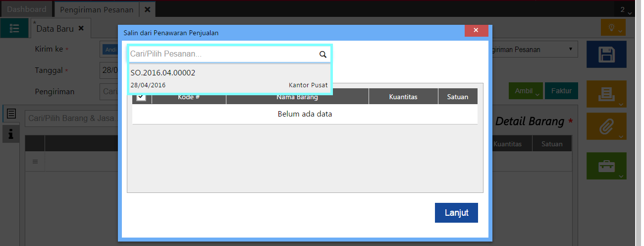Toggle the select-all checkbox in table header

(x=141, y=97)
